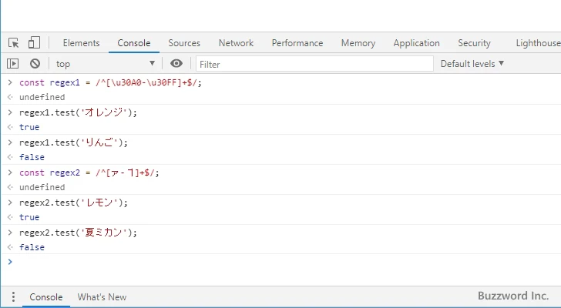Viewport: 561px width, 308px height.
Task: Toggle the device toolbar icon
Action: (34, 43)
